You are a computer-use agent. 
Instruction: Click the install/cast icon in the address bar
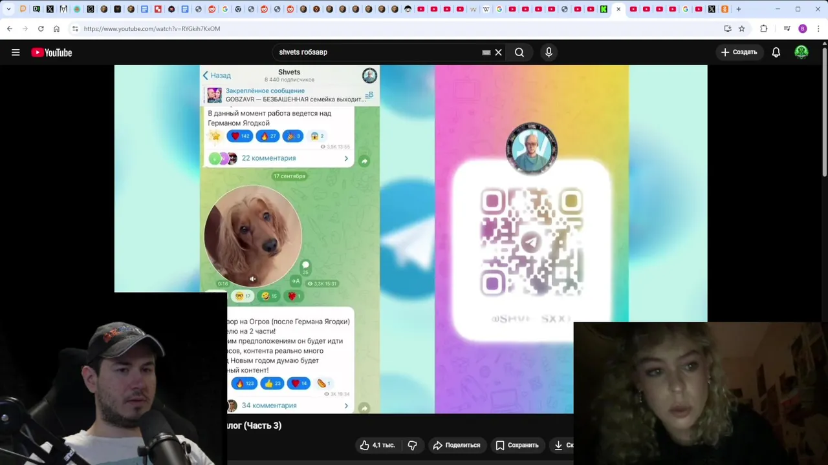(x=728, y=28)
